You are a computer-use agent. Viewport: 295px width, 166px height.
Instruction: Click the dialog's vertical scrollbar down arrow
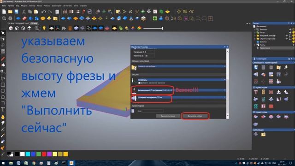coord(227,115)
